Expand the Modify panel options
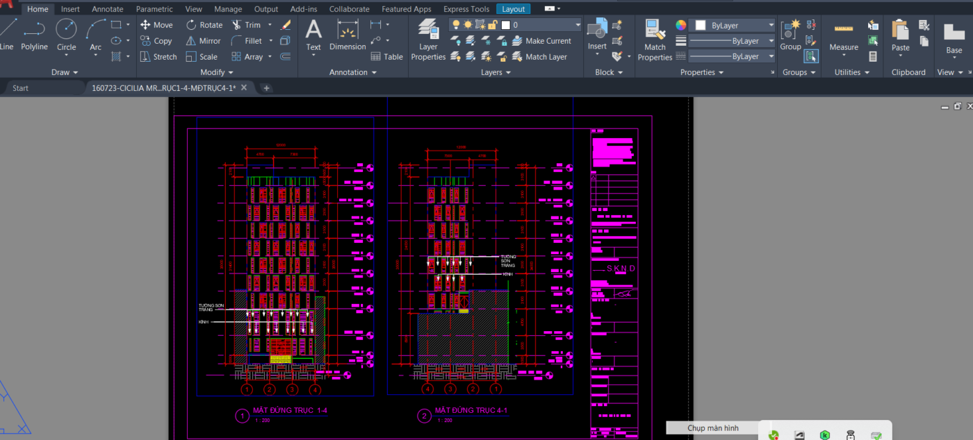Image resolution: width=973 pixels, height=440 pixels. pyautogui.click(x=217, y=72)
